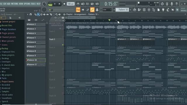187x105 pixels.
Task: Click the microphone audio recording icon
Action: 172,4
